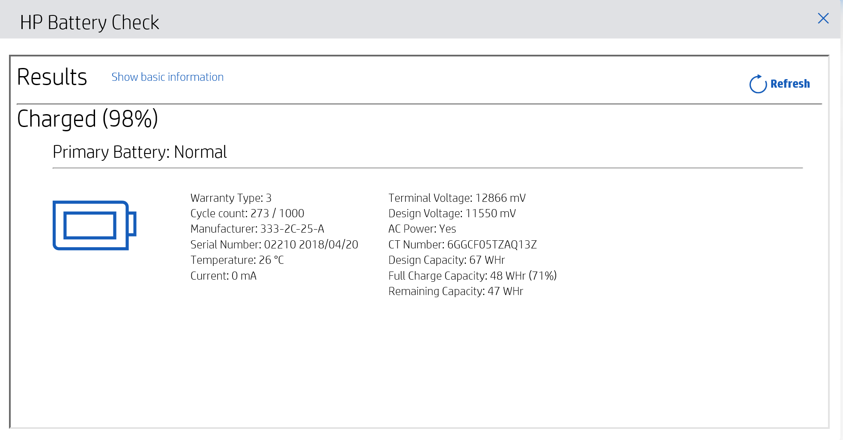Click Design Voltage: 11550 mV
This screenshot has width=843, height=440.
click(452, 213)
